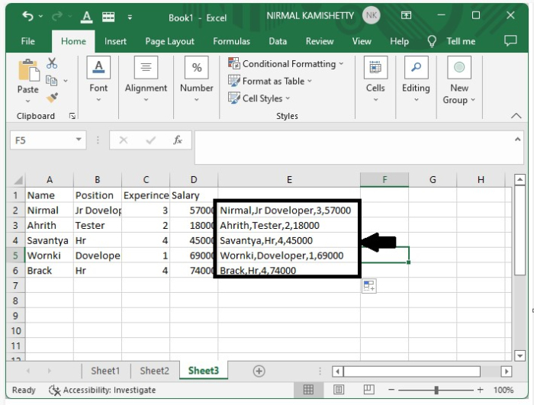The image size is (534, 405).
Task: Click Accessibility: Investigate in status bar
Action: point(102,390)
